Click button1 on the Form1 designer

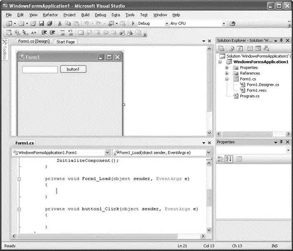point(73,69)
